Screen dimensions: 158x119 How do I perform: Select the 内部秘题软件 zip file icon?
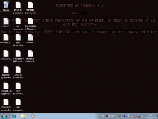click(x=18, y=56)
